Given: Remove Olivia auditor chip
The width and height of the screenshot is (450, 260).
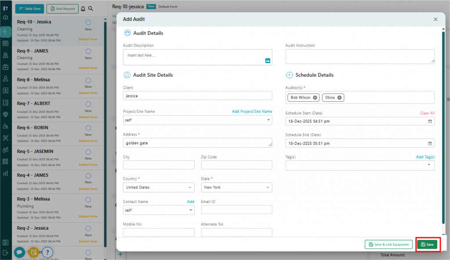Looking at the screenshot, I should coord(339,97).
